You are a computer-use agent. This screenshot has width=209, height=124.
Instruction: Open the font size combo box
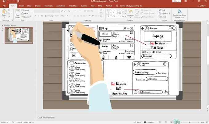[57, 11]
